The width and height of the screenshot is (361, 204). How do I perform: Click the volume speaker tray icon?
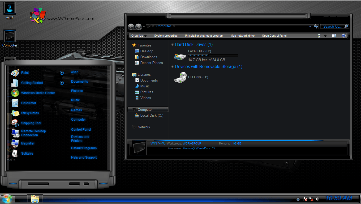pyautogui.click(x=318, y=199)
